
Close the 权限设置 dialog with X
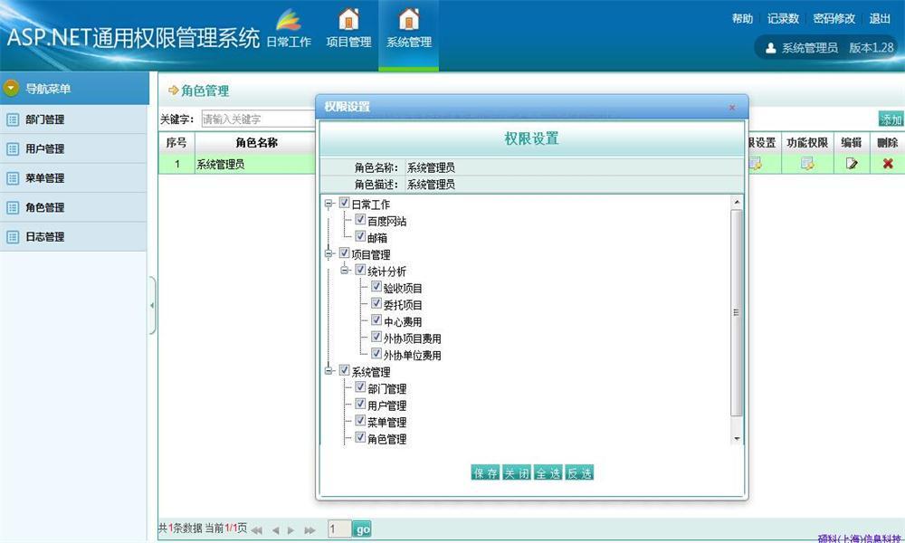732,108
